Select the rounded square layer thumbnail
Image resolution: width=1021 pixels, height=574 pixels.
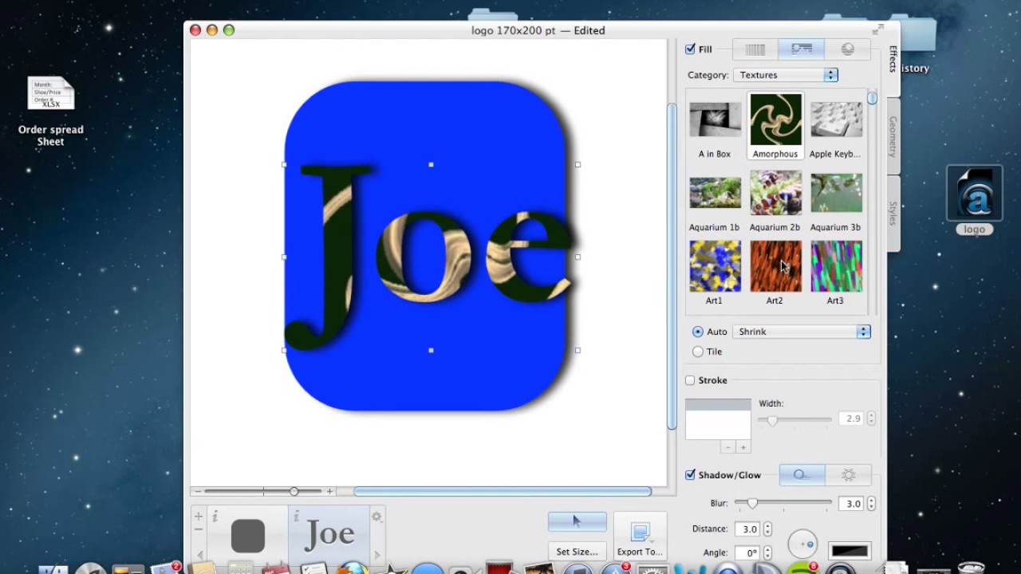tap(248, 536)
